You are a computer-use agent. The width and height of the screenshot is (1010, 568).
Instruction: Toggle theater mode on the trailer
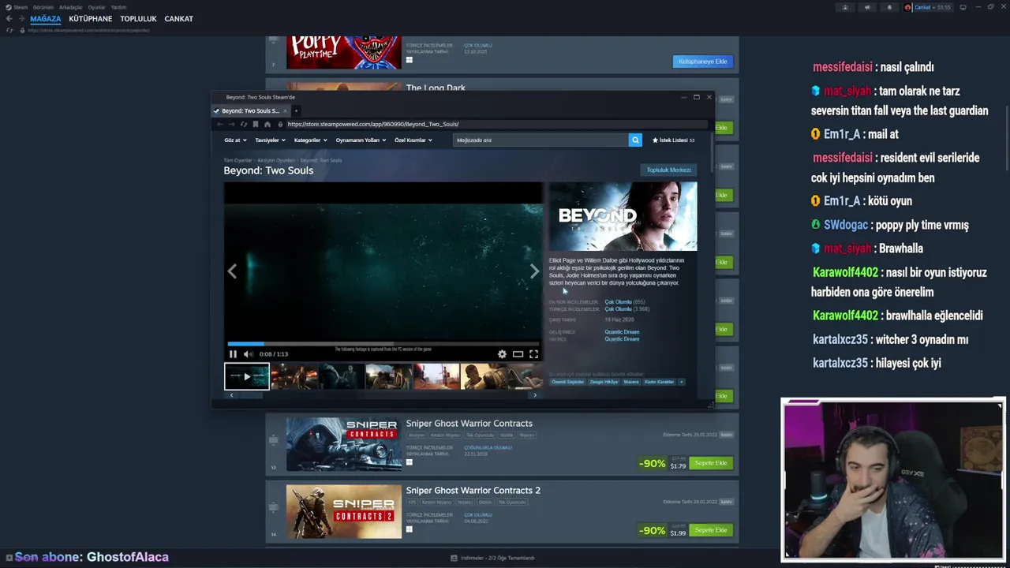point(518,354)
